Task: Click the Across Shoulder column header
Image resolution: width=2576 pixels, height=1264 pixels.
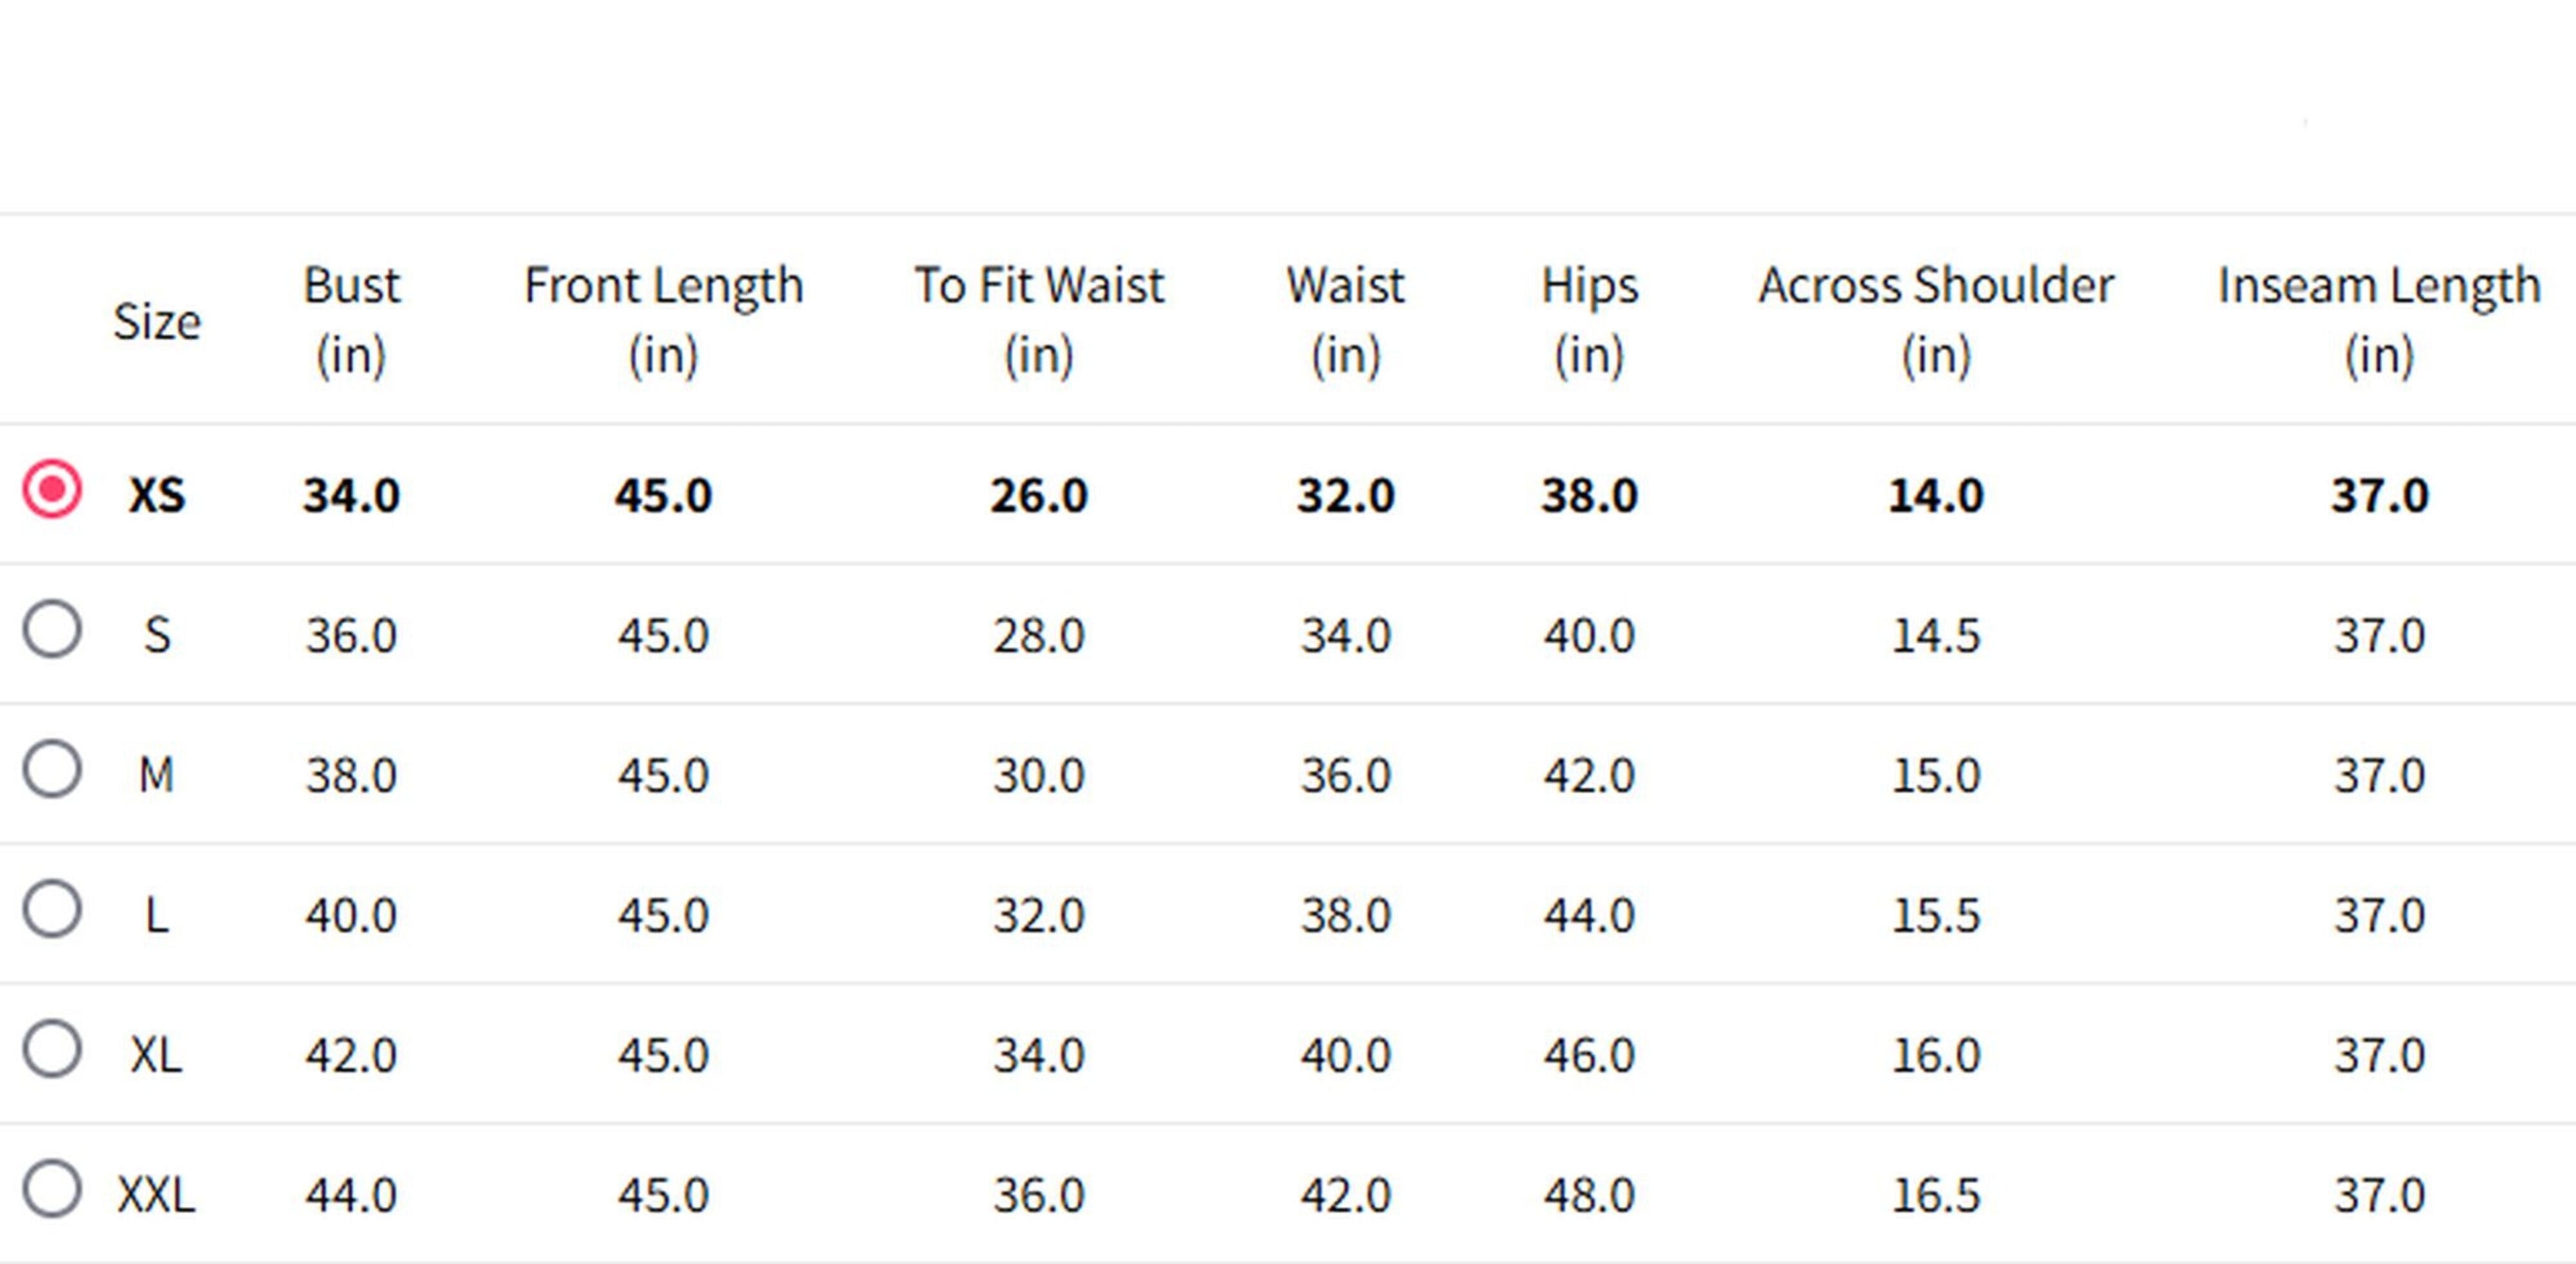Action: click(x=1936, y=320)
